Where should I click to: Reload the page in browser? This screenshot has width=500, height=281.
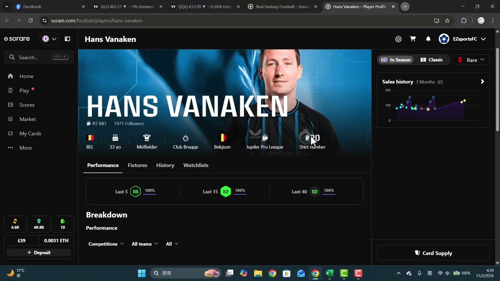(30, 20)
